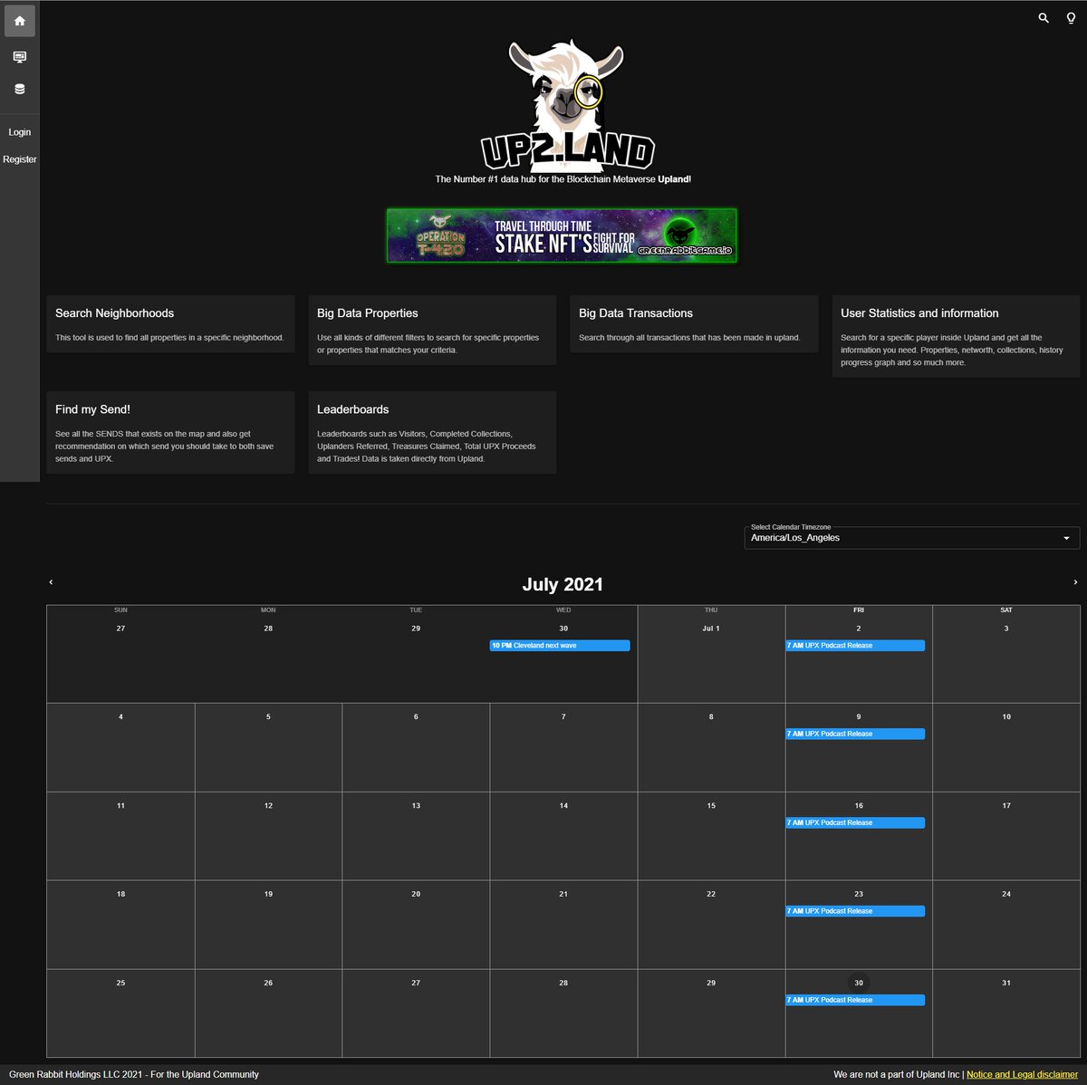
Task: Select day 14 in the calendar
Action: [563, 805]
